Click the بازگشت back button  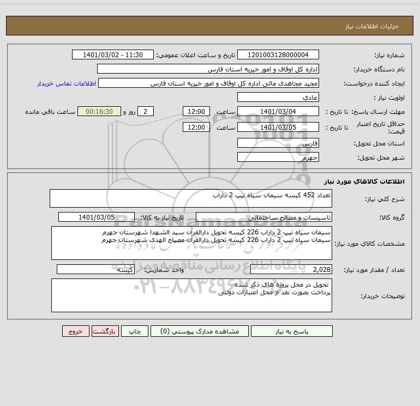[x=105, y=331]
